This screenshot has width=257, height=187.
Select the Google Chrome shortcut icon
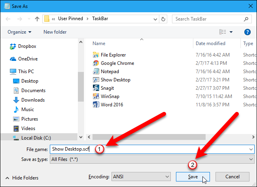(96, 63)
